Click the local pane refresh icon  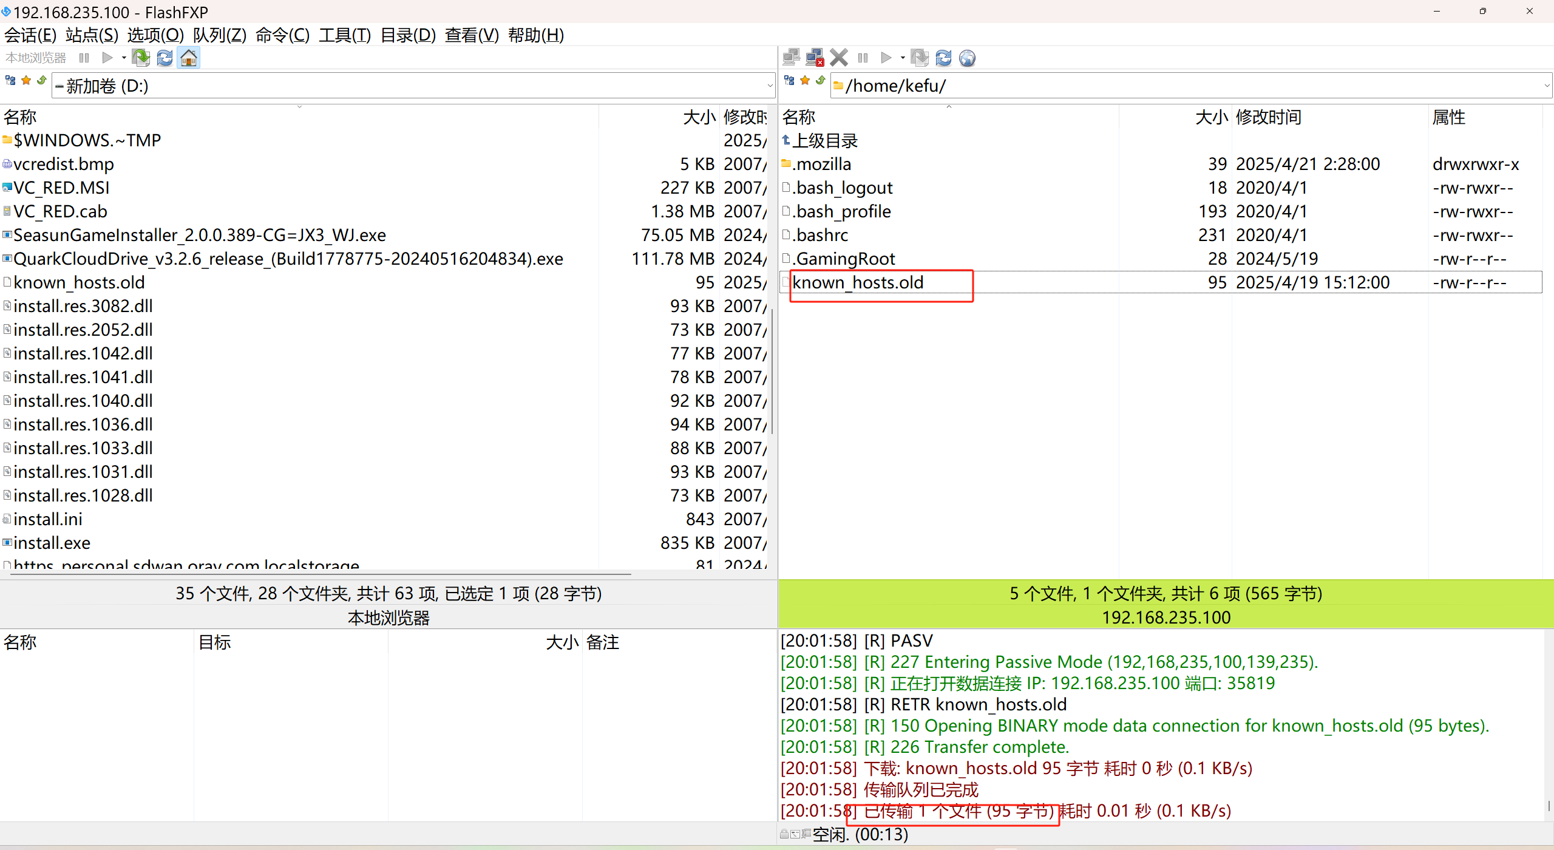165,58
